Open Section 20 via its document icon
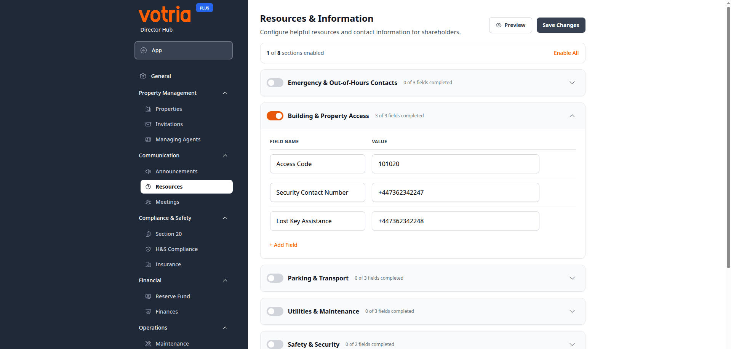 148,234
